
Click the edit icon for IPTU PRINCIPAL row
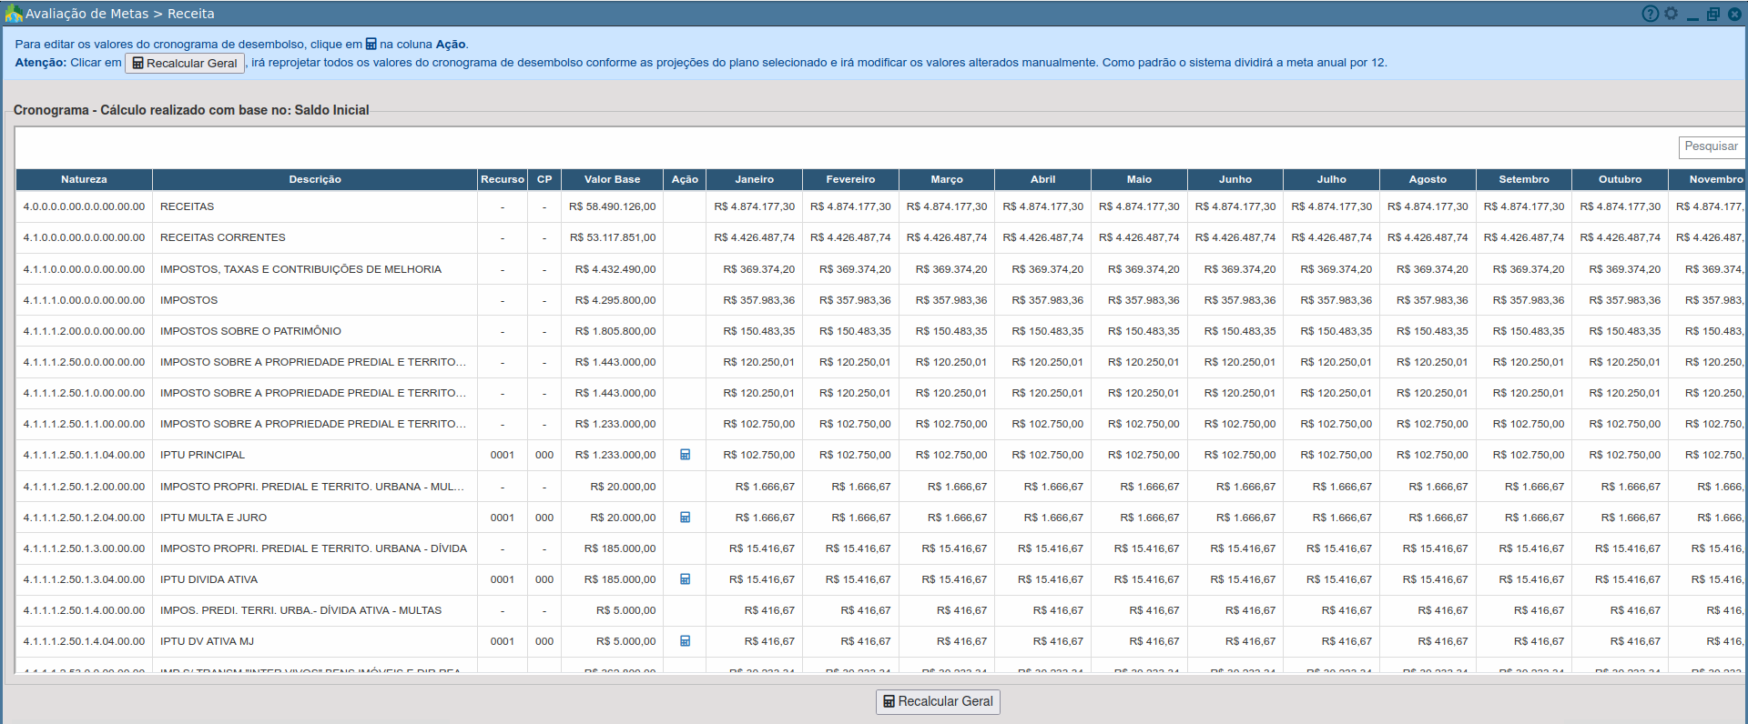(x=685, y=455)
